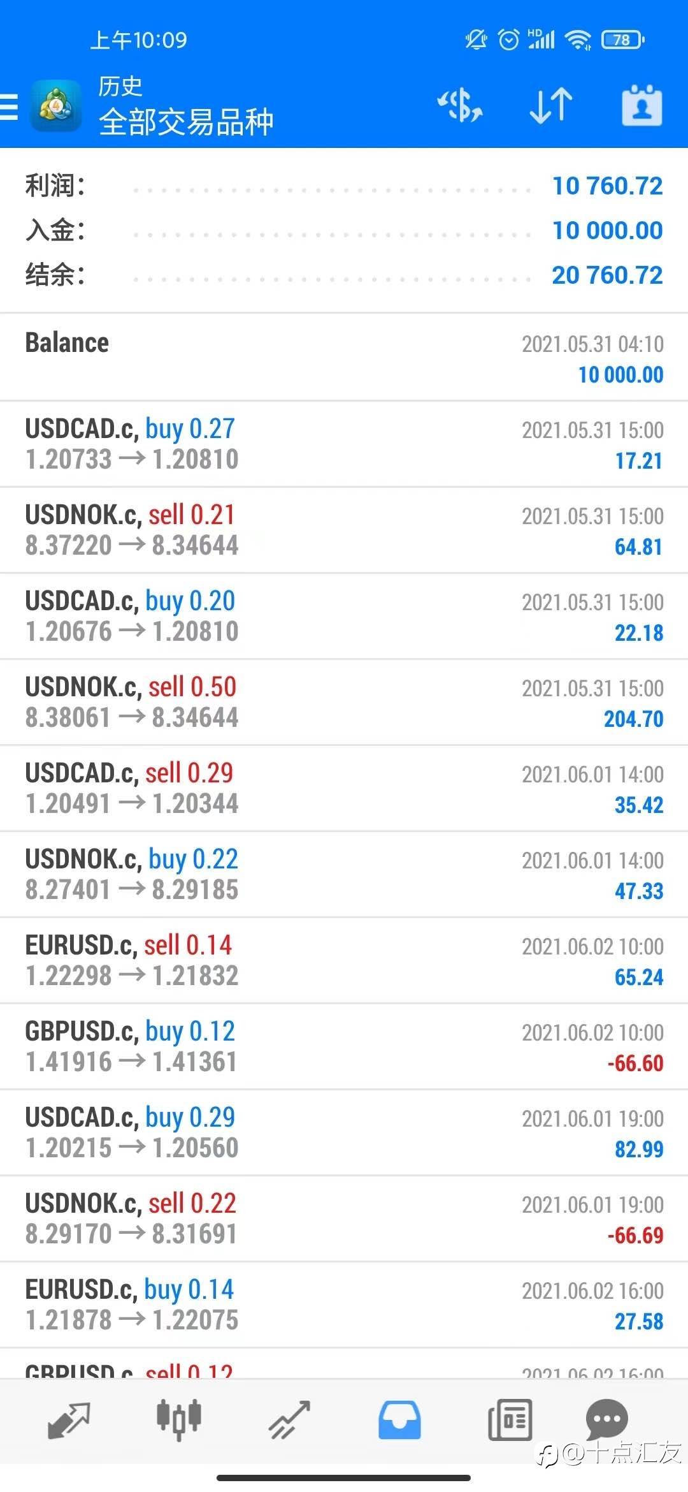Expand the USDNOK.c sell 0.50 trade
This screenshot has width=688, height=1492.
click(x=344, y=702)
